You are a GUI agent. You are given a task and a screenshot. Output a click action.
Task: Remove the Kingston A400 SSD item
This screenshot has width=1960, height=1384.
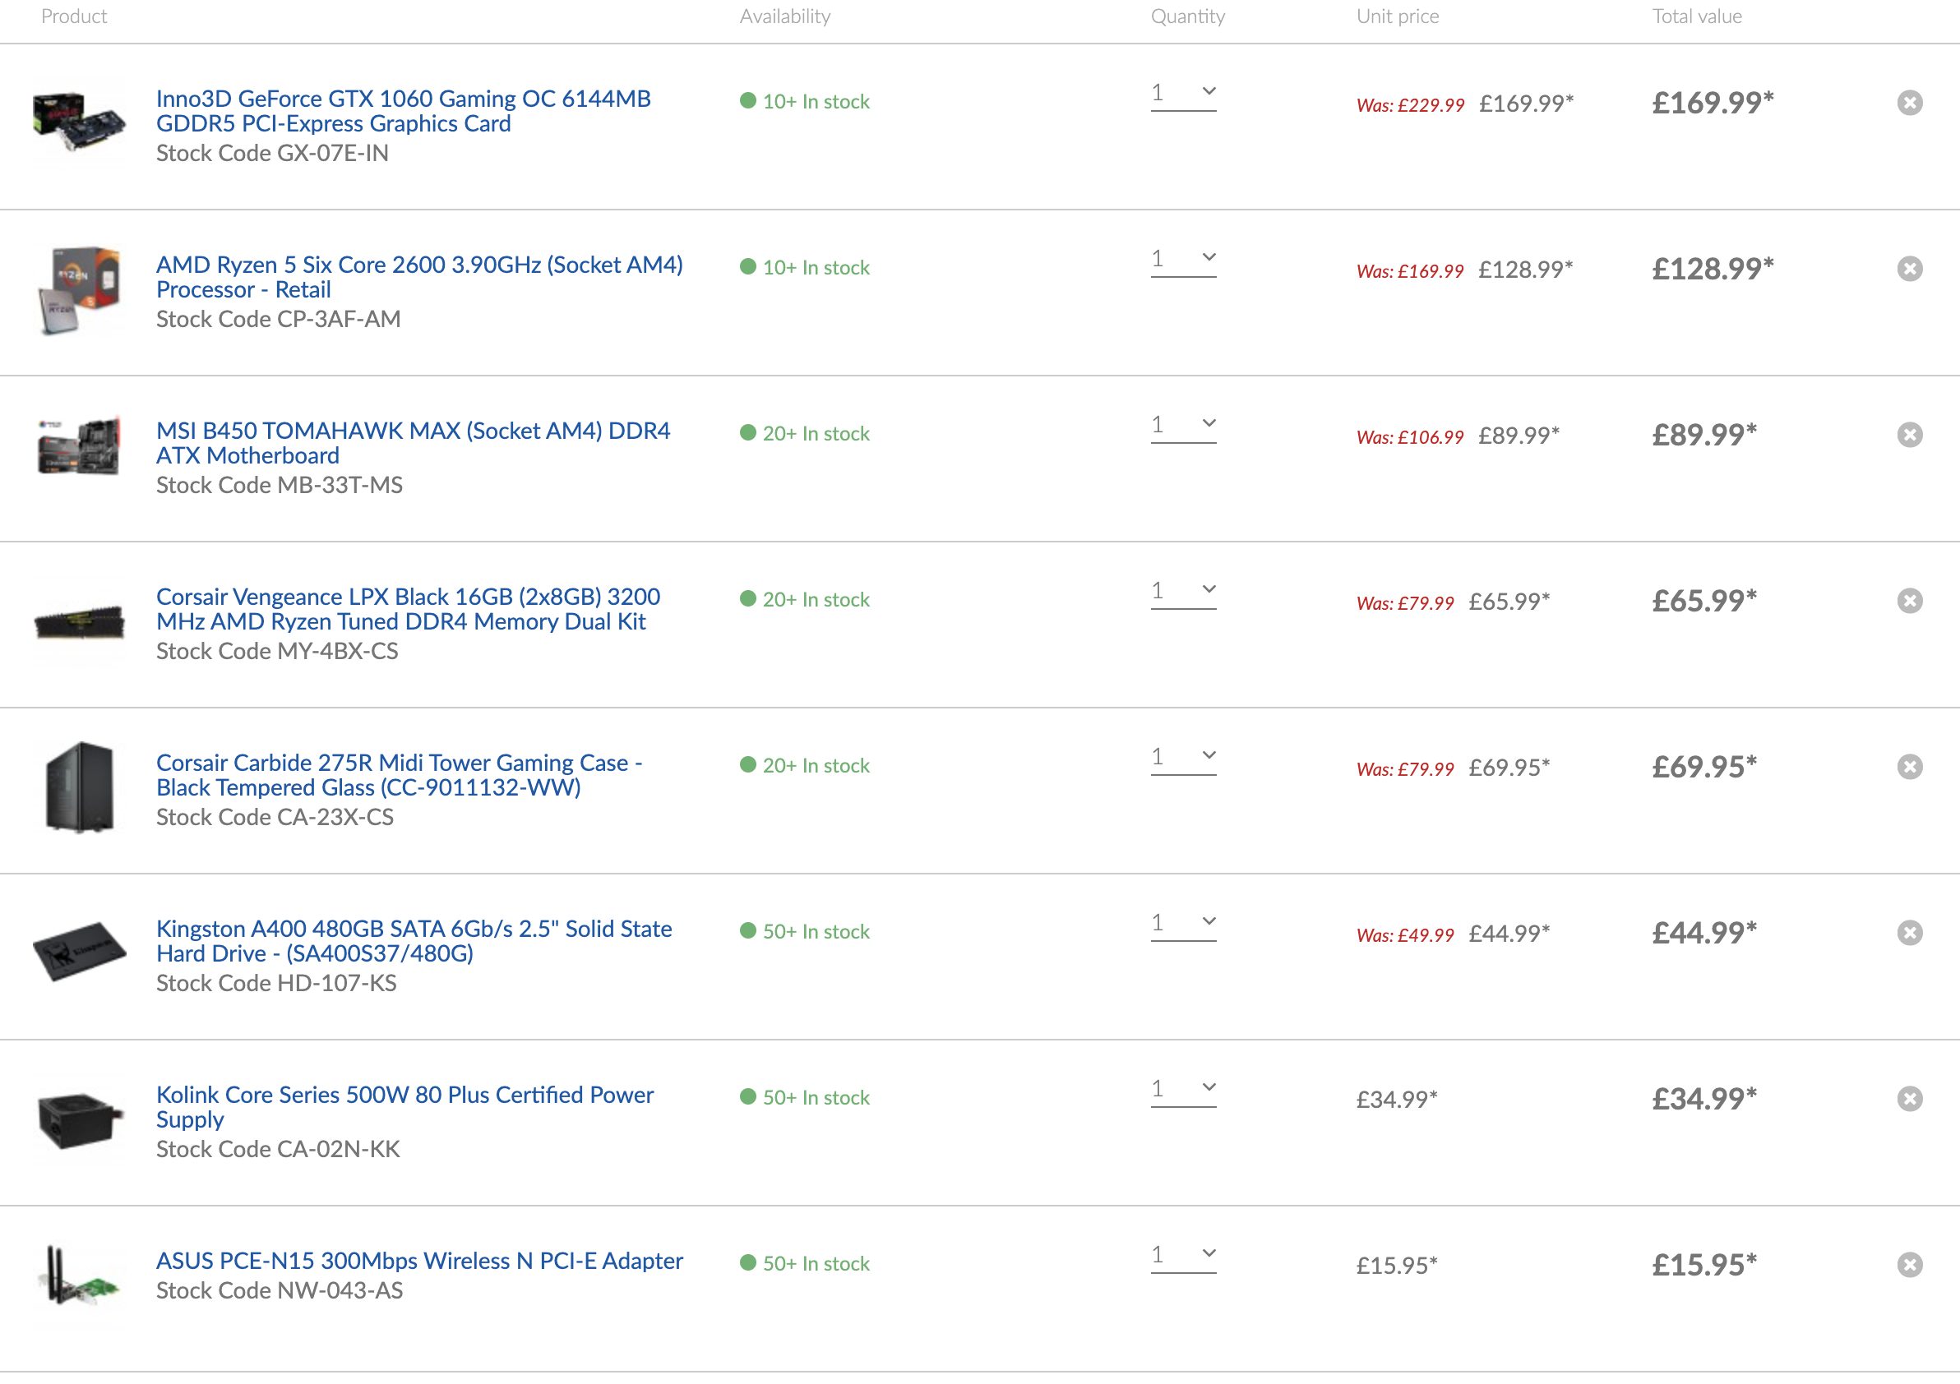1910,934
